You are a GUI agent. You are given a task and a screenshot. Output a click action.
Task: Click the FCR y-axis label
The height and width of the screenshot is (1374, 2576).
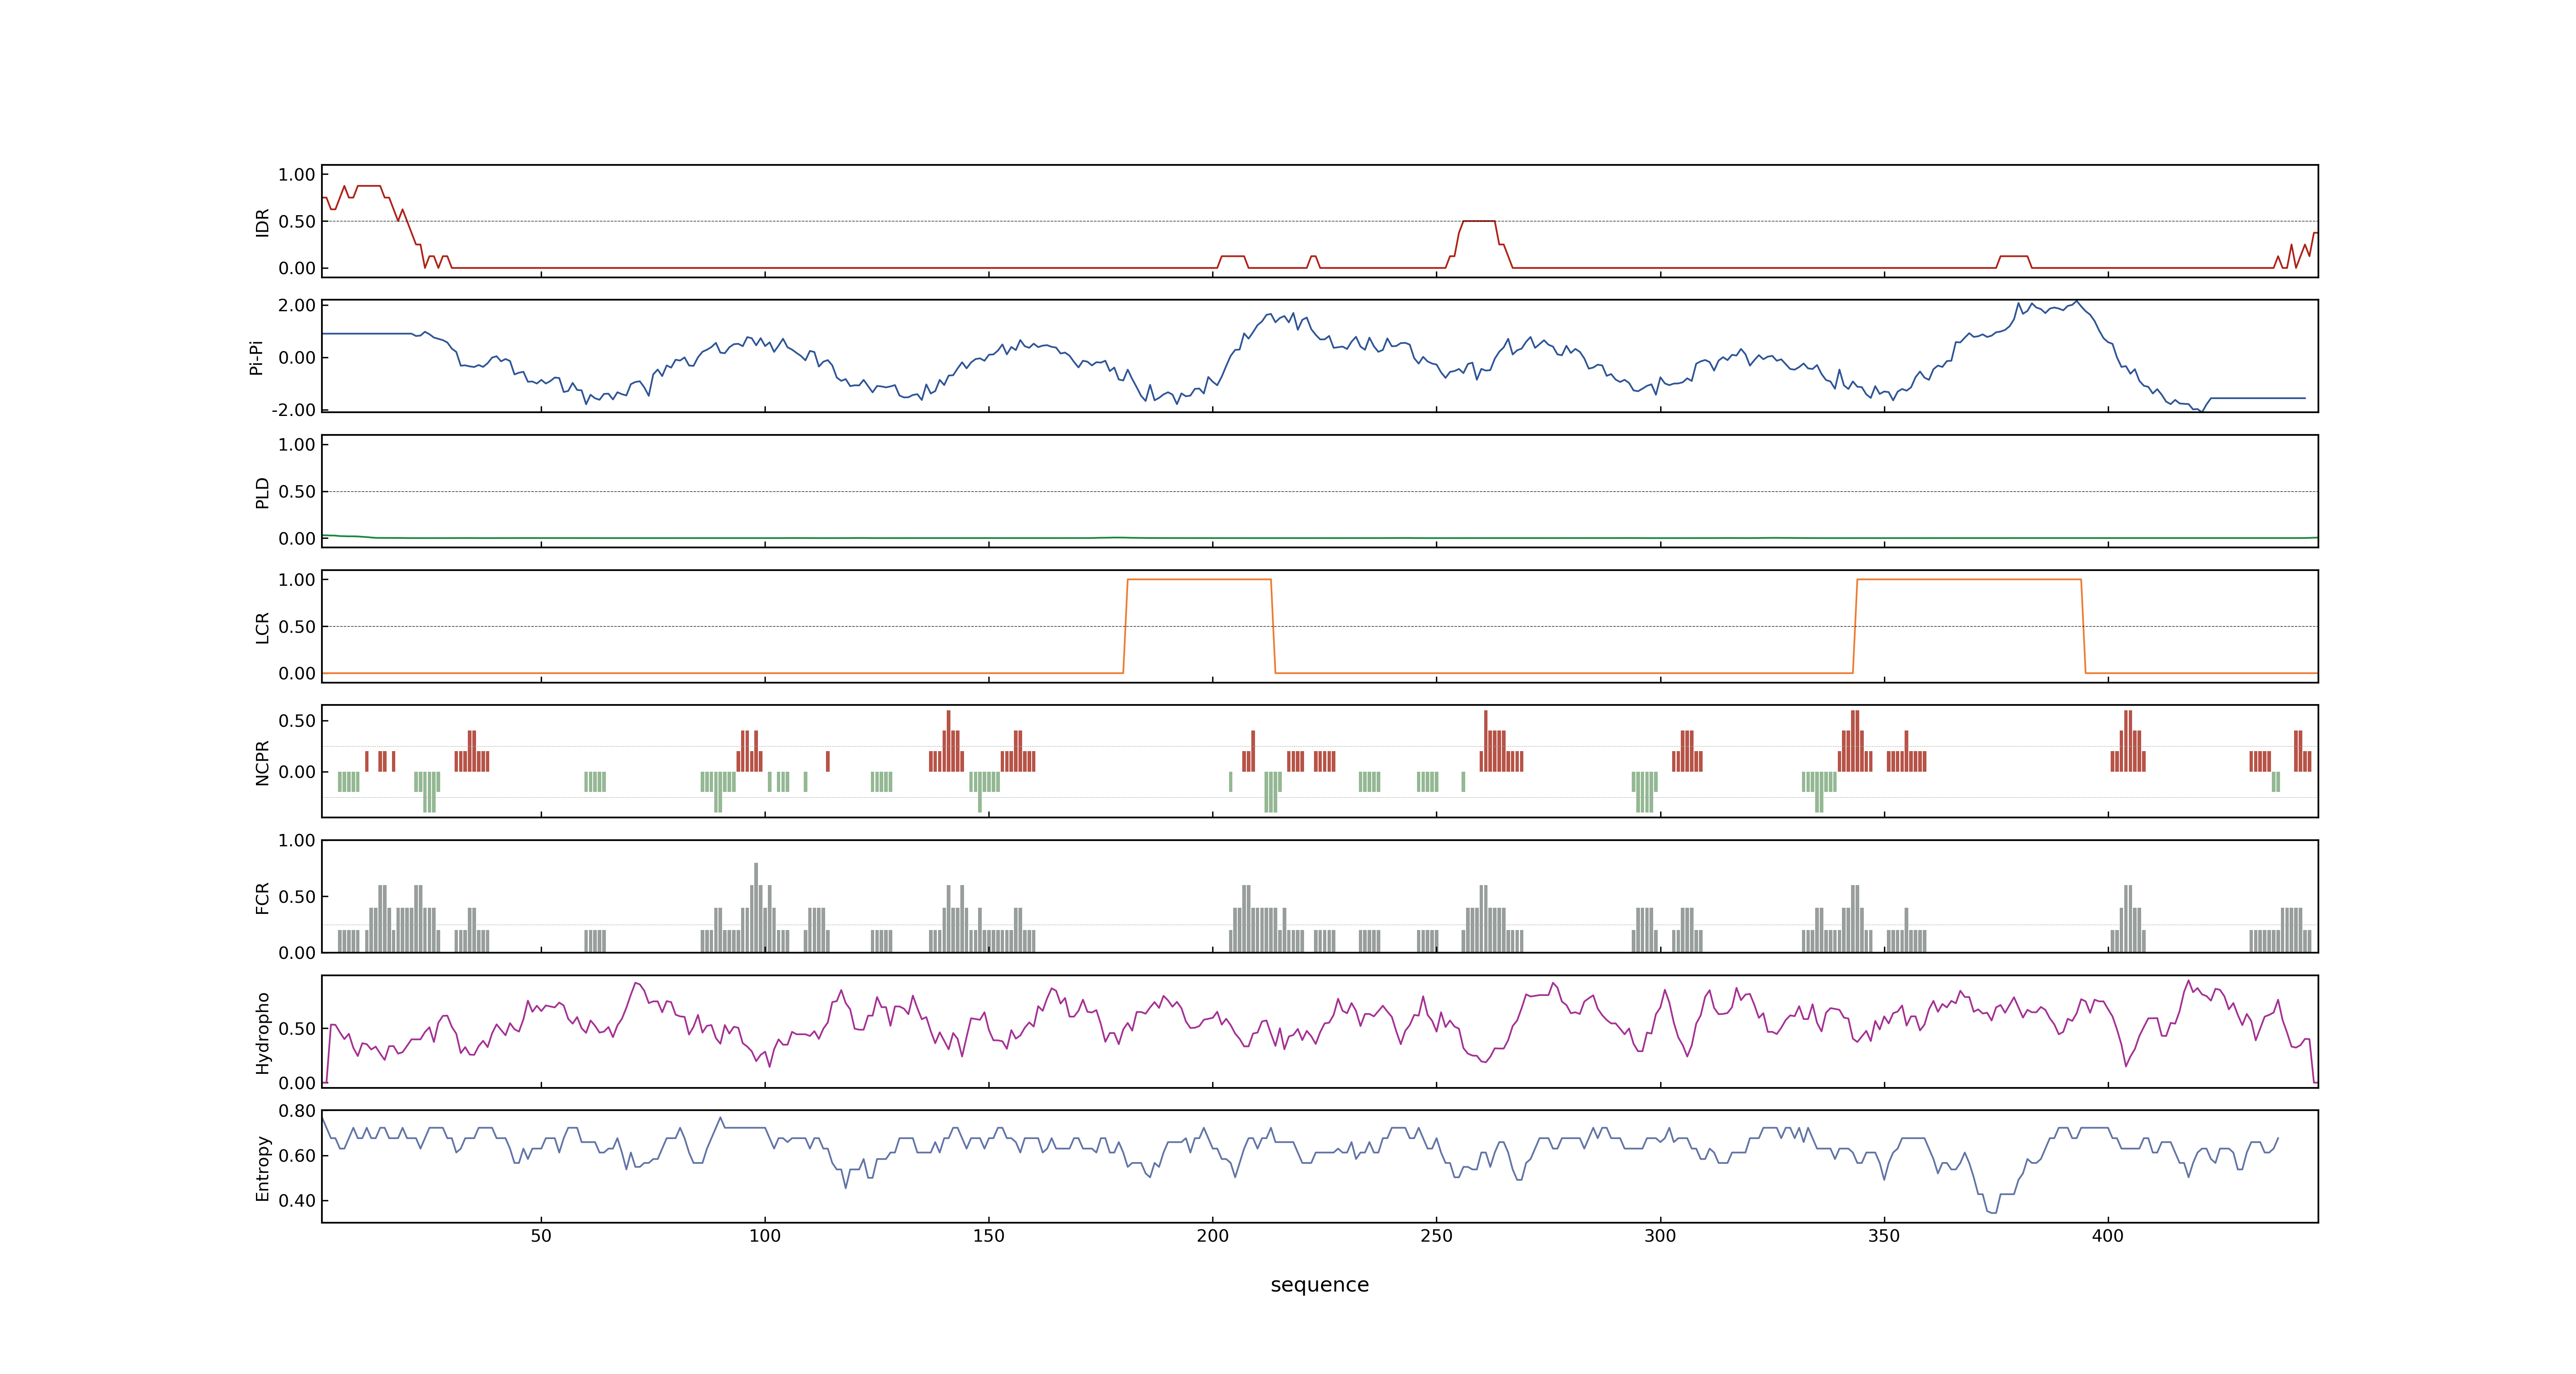(x=262, y=897)
